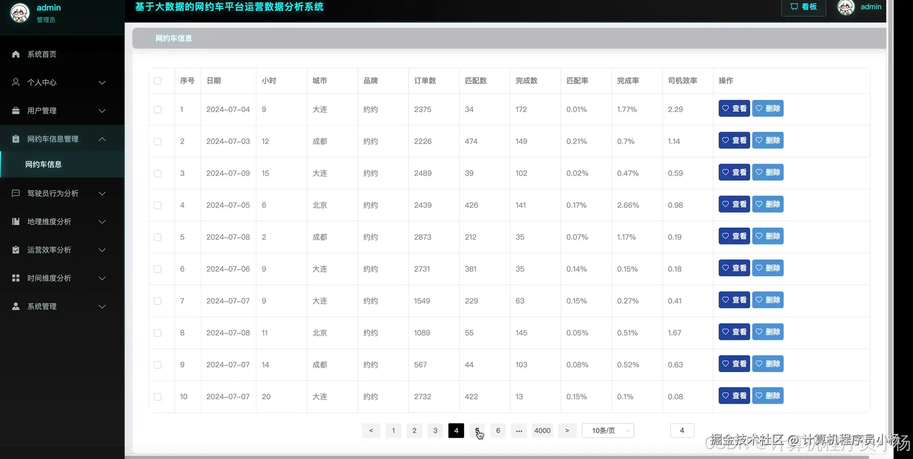Expand the 个人中心 submenu chevron
The height and width of the screenshot is (459, 913).
(x=102, y=82)
